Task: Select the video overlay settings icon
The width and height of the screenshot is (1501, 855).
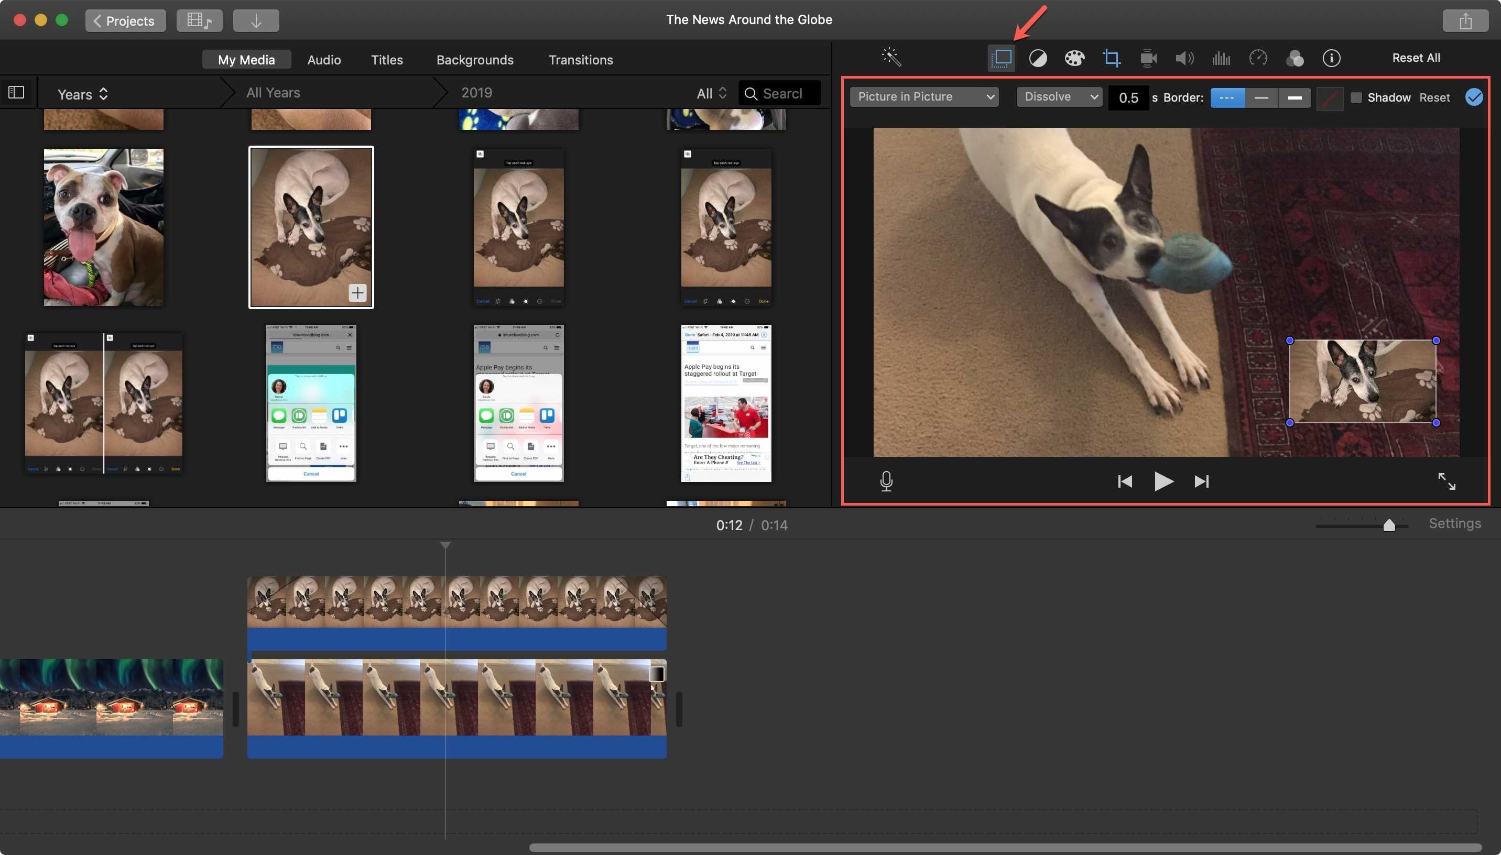Action: tap(1001, 58)
